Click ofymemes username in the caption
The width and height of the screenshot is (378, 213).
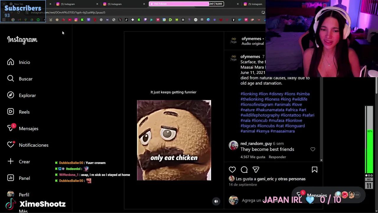[x=250, y=57]
